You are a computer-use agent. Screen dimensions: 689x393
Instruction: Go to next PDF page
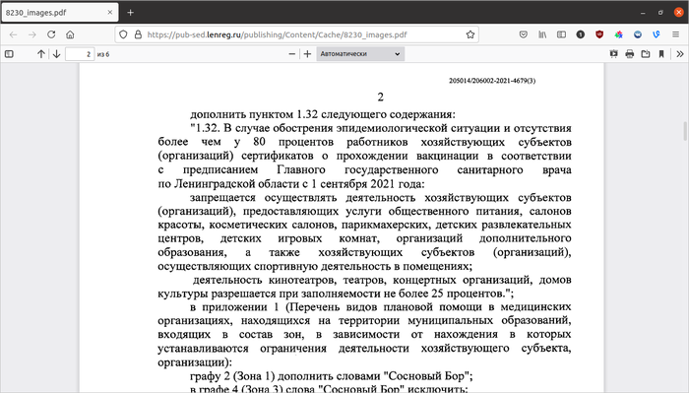pyautogui.click(x=56, y=54)
